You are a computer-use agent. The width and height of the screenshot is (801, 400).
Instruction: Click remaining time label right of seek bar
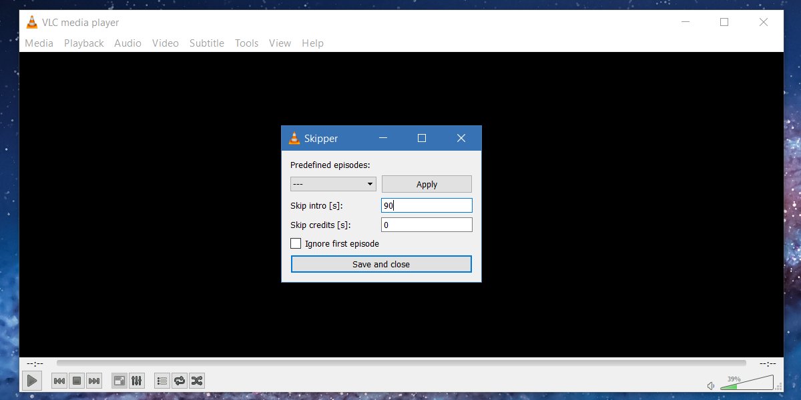point(768,363)
